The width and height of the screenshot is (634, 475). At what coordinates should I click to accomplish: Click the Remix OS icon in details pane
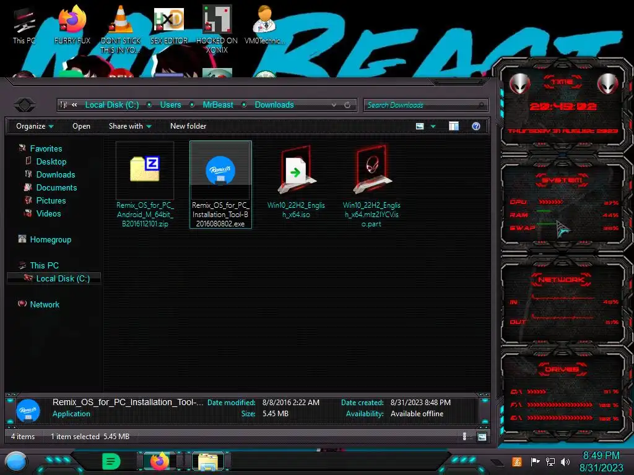click(x=27, y=411)
